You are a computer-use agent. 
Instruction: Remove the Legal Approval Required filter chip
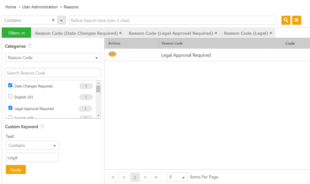tap(216, 33)
